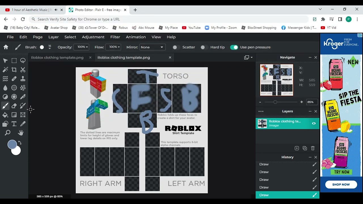Image resolution: width=363 pixels, height=204 pixels.
Task: Select the Clone stamp tool
Action: click(x=23, y=79)
